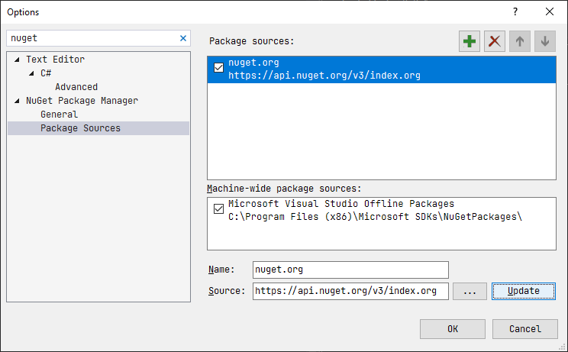
Task: Browse for source with ellipsis button
Action: pyautogui.click(x=470, y=291)
